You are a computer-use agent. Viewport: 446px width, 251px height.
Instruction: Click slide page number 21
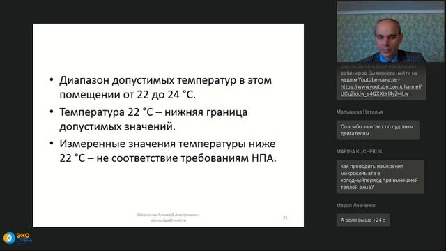coord(285,218)
